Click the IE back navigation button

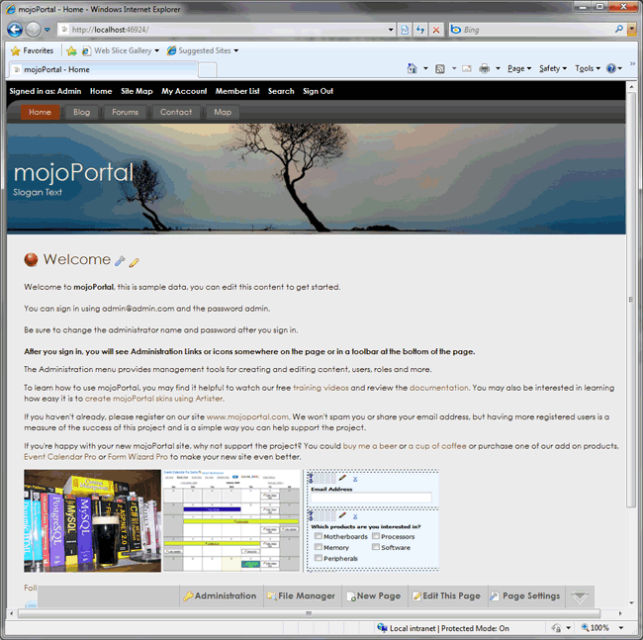tap(14, 30)
